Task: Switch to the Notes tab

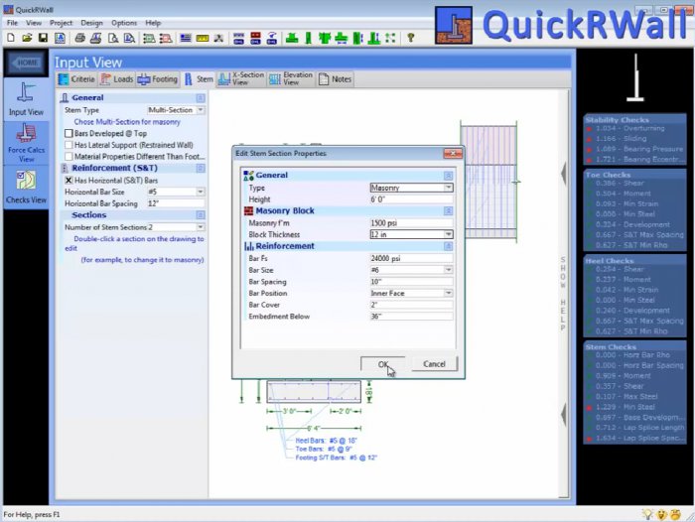Action: (x=336, y=79)
